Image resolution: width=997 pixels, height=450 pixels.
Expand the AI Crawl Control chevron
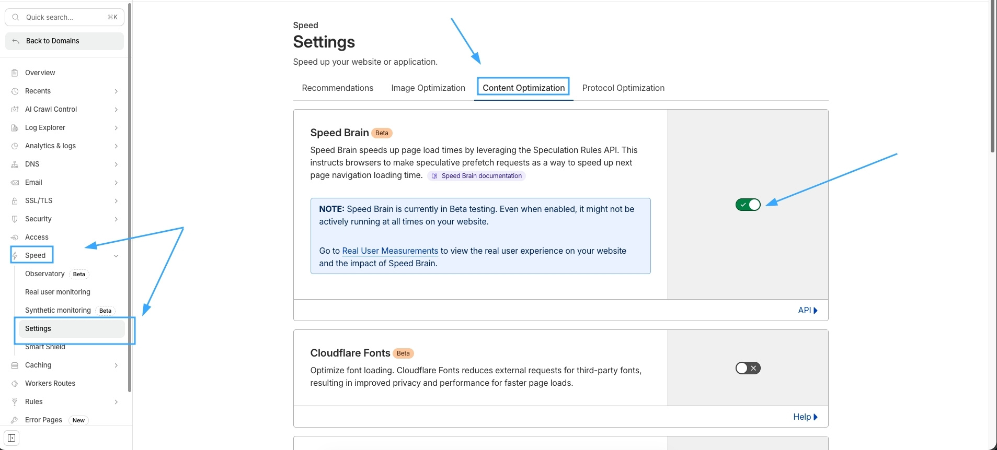click(x=116, y=110)
